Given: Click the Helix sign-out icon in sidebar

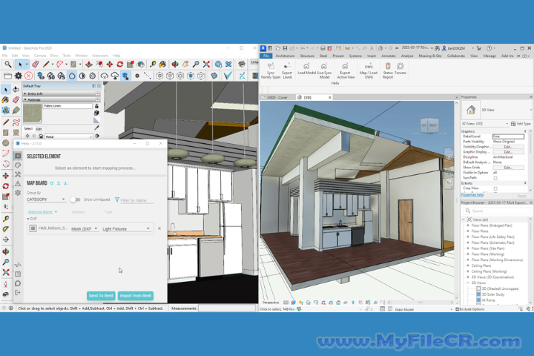Looking at the screenshot, I should pyautogui.click(x=18, y=293).
